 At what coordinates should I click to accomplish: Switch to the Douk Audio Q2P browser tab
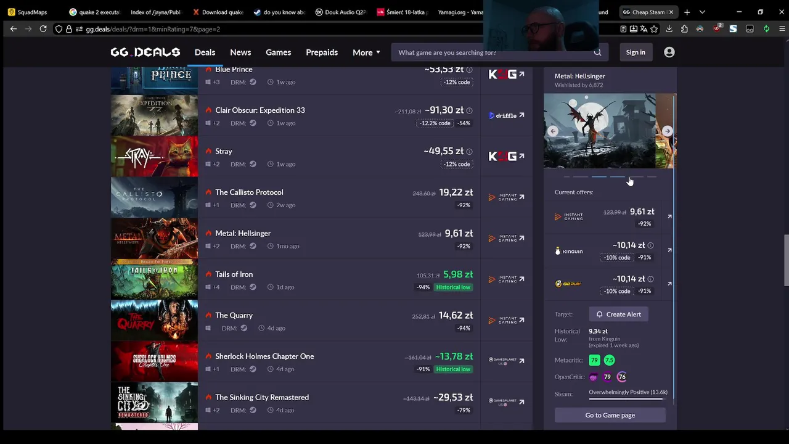(340, 12)
